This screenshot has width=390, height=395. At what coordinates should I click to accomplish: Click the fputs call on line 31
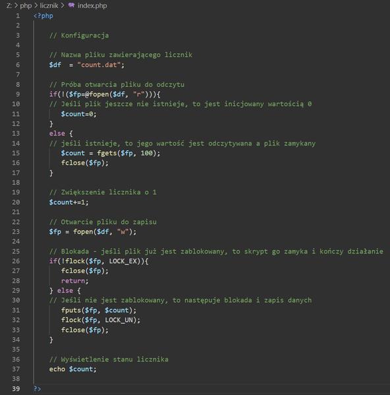click(71, 310)
